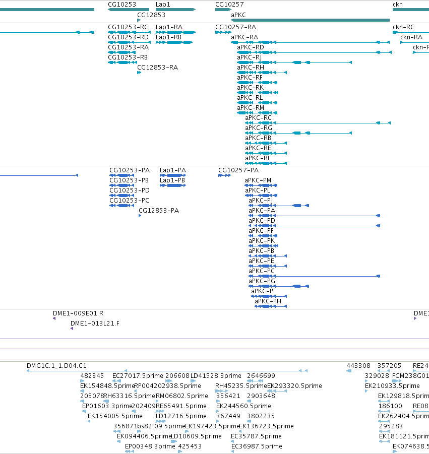Viewport: 429px width, 454px height.
Task: Select transcript CG10253-RD
Action: [128, 37]
